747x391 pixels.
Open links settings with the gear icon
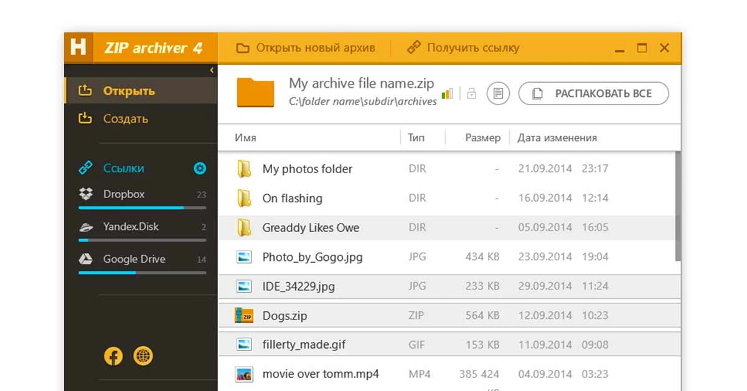[200, 168]
